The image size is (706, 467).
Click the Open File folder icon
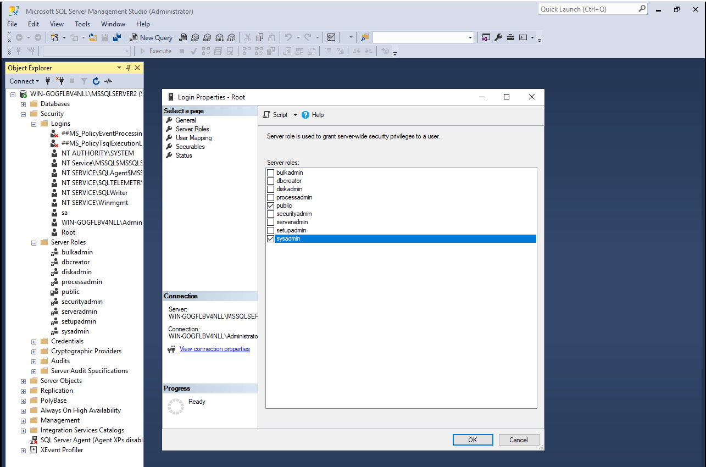pyautogui.click(x=93, y=37)
